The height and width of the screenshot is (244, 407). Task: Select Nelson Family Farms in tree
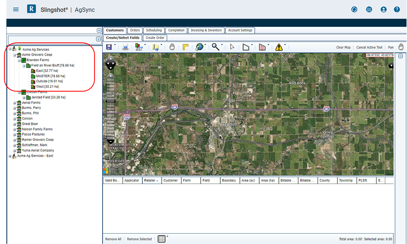click(37, 129)
